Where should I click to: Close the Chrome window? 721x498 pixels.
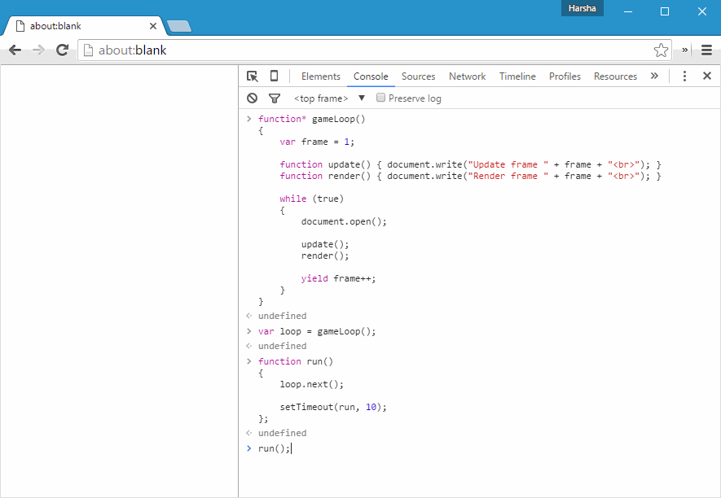(702, 11)
